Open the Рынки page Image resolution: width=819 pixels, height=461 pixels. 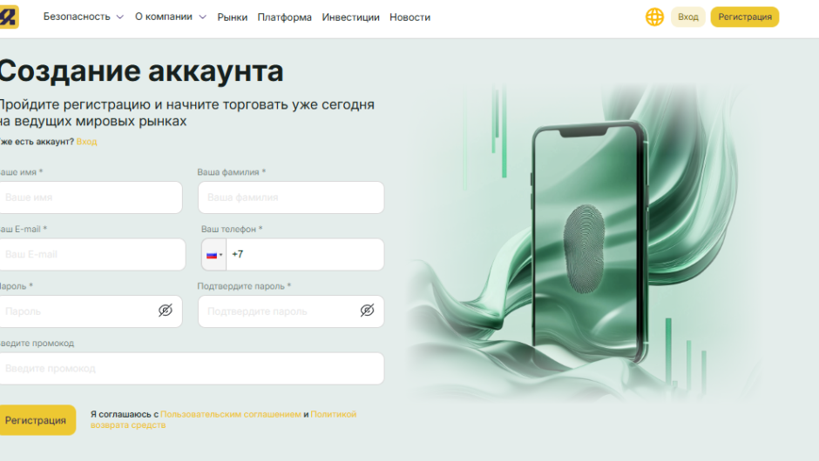click(x=233, y=17)
